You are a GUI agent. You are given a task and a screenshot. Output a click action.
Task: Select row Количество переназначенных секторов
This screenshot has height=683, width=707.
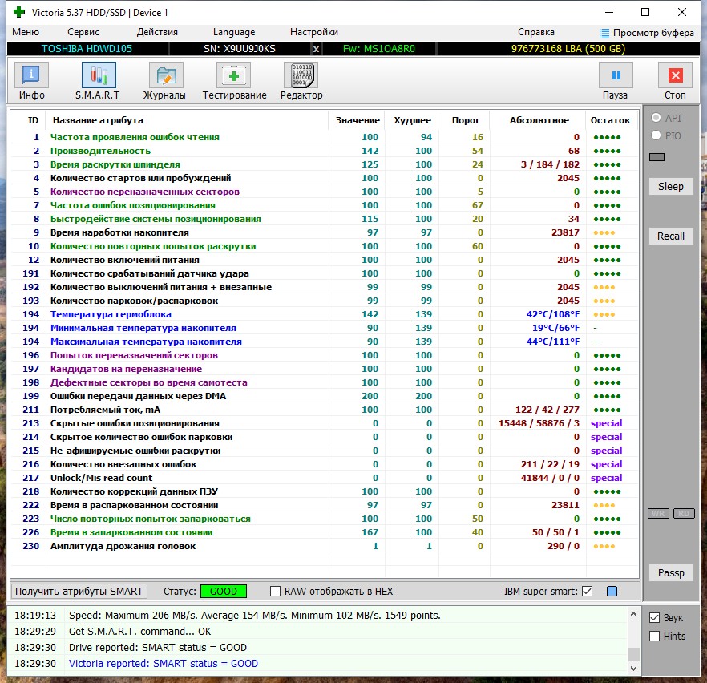tap(325, 192)
